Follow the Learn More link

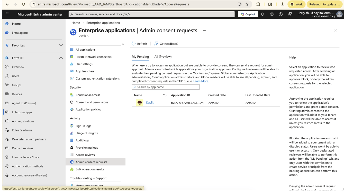(x=201, y=81)
